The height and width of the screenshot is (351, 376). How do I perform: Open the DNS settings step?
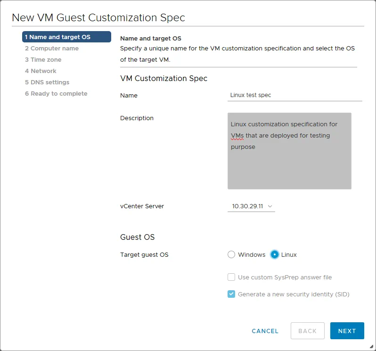point(47,82)
